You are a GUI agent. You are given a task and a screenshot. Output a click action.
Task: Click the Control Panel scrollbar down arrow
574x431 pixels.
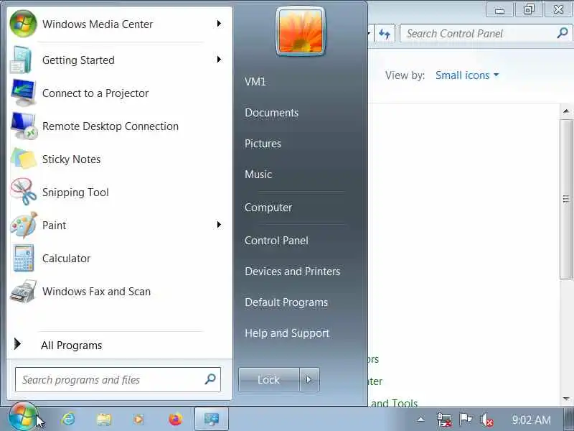(x=566, y=399)
